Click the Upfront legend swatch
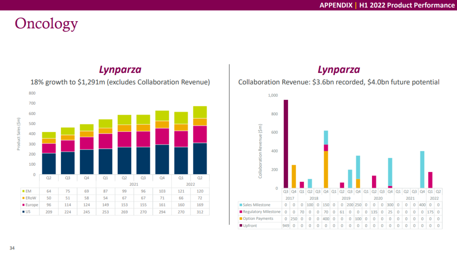The height and width of the screenshot is (255, 457). (241, 226)
